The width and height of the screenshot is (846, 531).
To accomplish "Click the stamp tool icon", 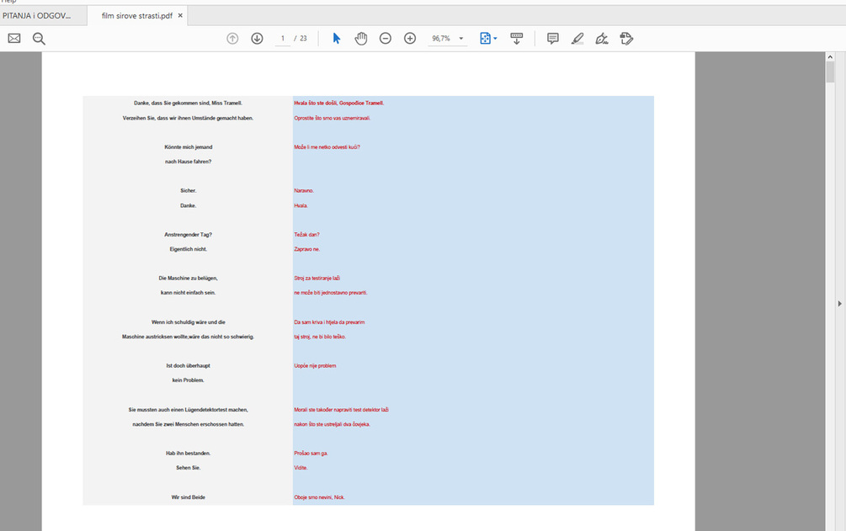I will click(x=626, y=39).
